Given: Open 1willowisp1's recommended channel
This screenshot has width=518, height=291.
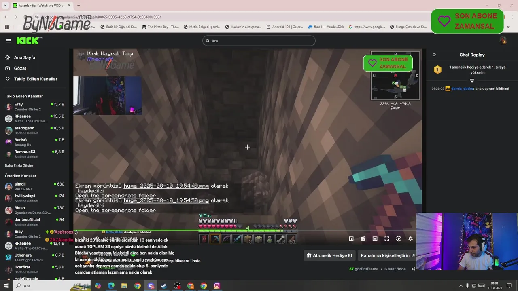Looking at the screenshot, I should [34, 198].
